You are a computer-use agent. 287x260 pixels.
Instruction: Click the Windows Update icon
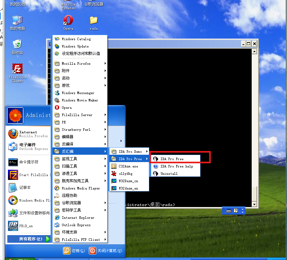pyautogui.click(x=57, y=46)
